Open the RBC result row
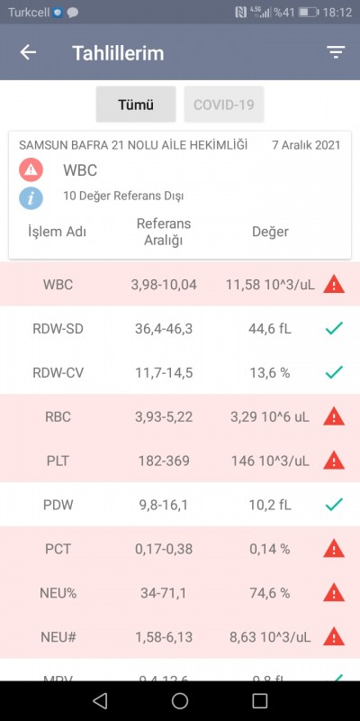The image size is (360, 721). (x=180, y=416)
